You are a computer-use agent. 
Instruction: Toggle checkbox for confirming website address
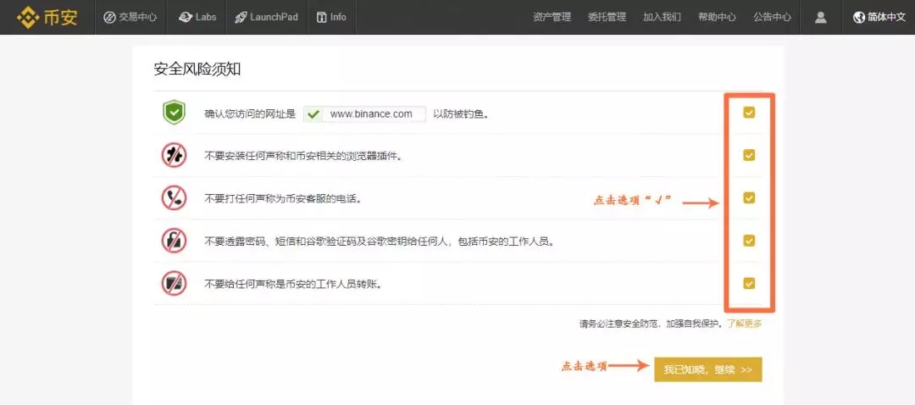pyautogui.click(x=749, y=113)
